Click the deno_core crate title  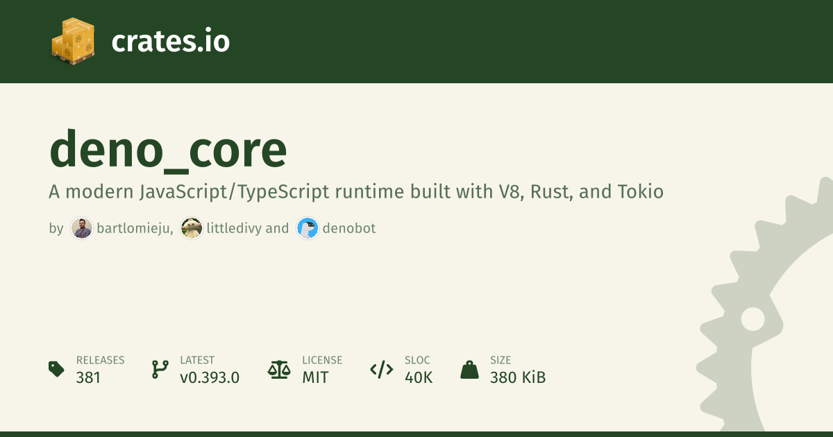[x=168, y=150]
